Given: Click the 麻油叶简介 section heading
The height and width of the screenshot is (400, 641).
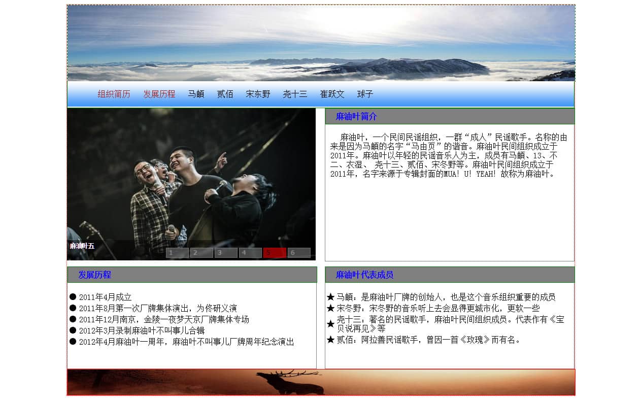Looking at the screenshot, I should [356, 116].
